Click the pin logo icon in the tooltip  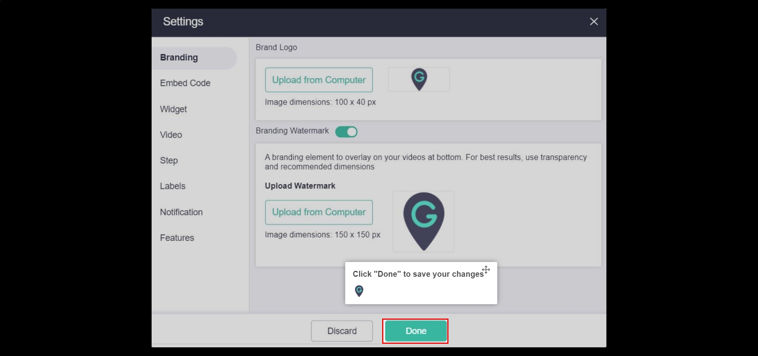click(x=359, y=291)
